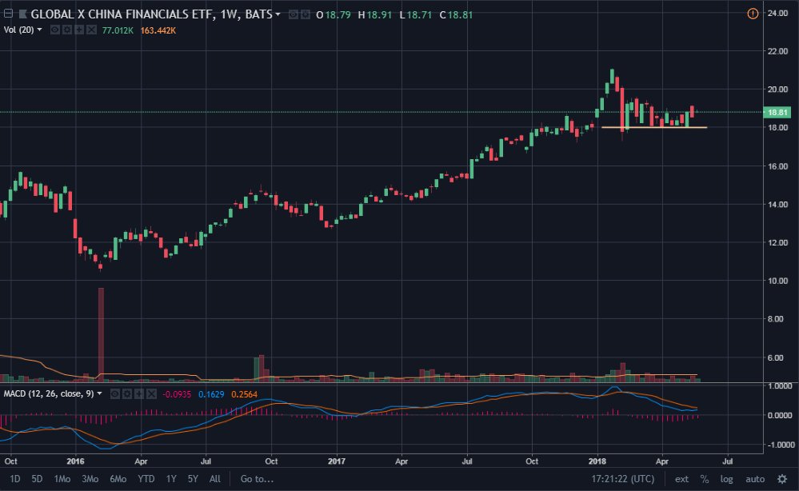
Task: Open the Go to... date dialog
Action: point(257,479)
